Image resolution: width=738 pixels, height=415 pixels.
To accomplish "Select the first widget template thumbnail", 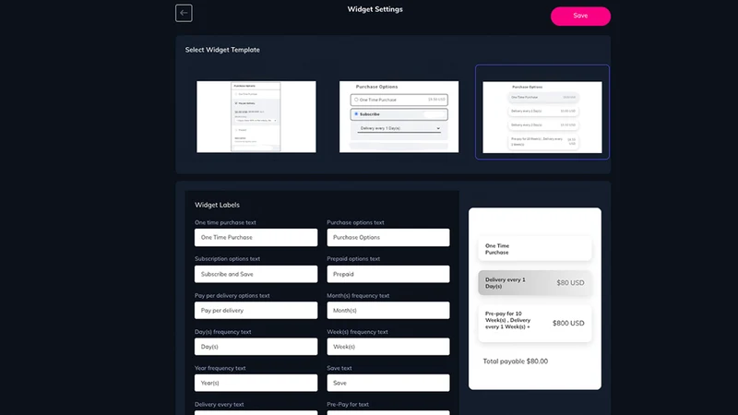I will [x=256, y=117].
